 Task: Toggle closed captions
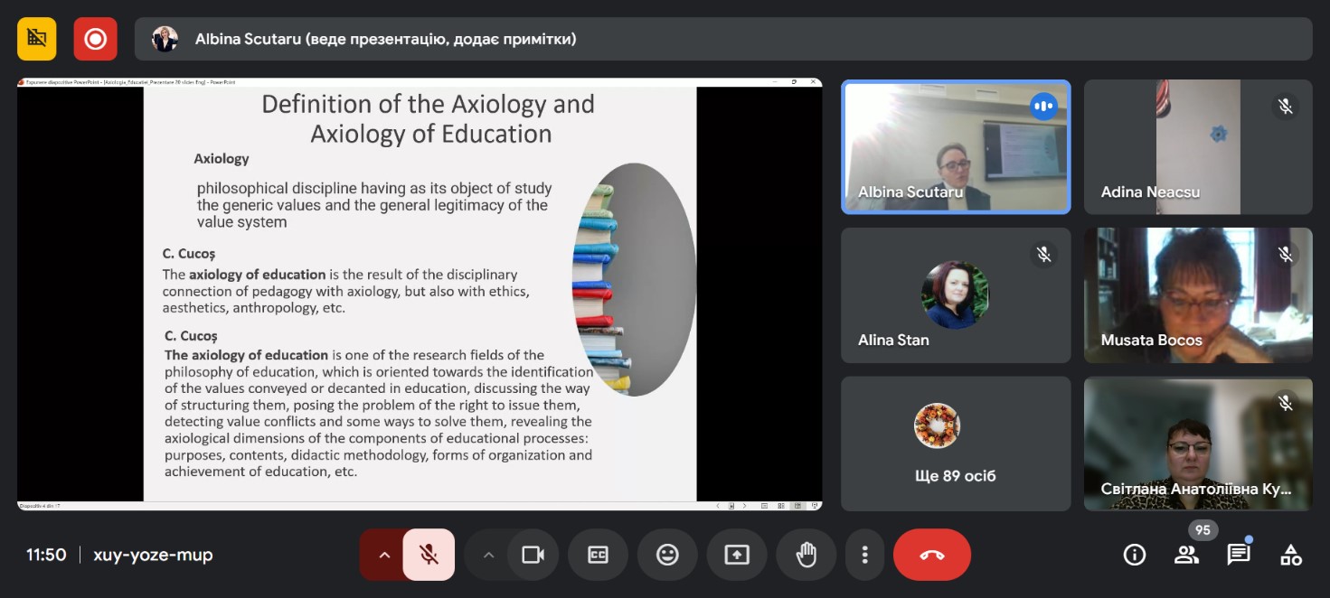coord(598,555)
